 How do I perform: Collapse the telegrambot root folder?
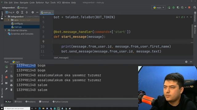(6, 16)
